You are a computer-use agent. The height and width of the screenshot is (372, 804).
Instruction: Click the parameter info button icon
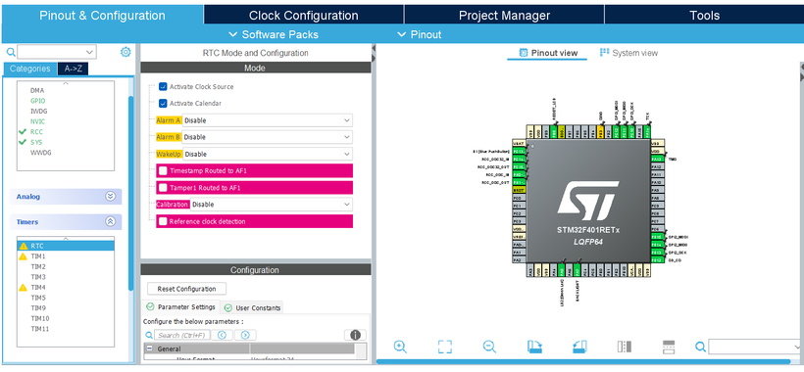pos(355,335)
